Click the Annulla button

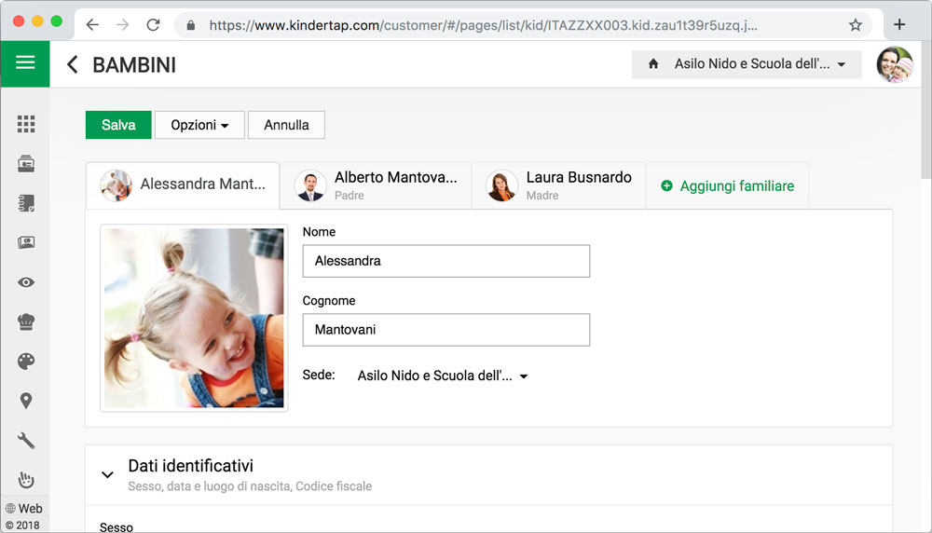[286, 125]
